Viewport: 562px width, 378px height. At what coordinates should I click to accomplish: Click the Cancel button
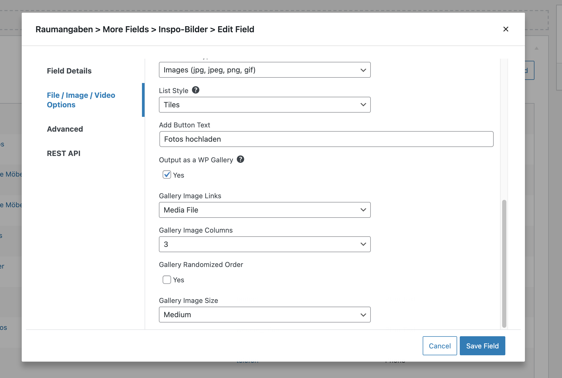tap(440, 346)
